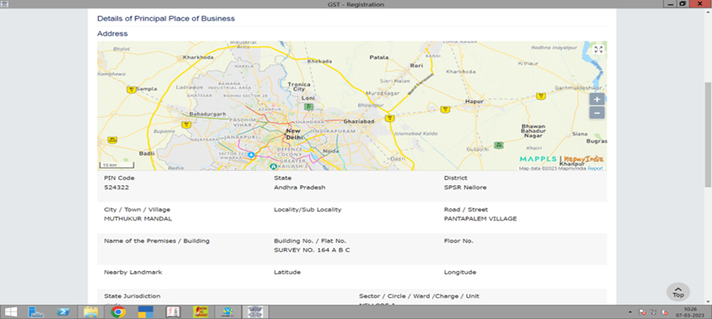Screen dimensions: 712x319
Task: Select District value SPSR Nellore
Action: click(465, 187)
